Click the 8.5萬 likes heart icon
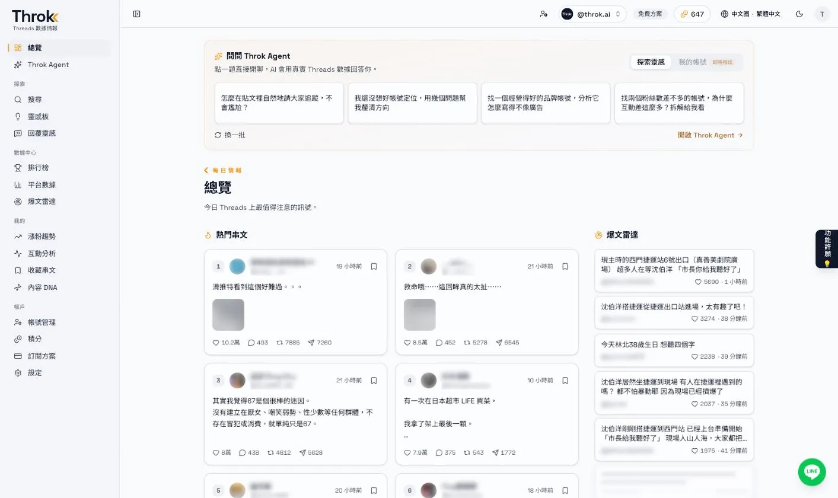 tap(407, 343)
